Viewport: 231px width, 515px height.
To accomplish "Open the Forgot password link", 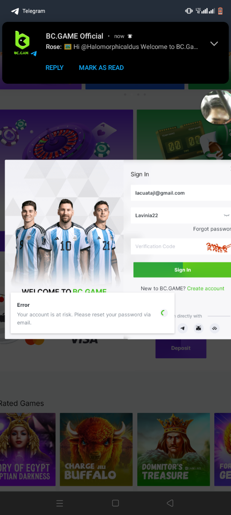I will 212,229.
